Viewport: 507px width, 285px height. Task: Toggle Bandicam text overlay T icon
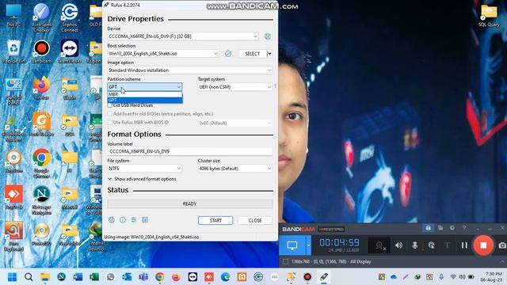447,245
